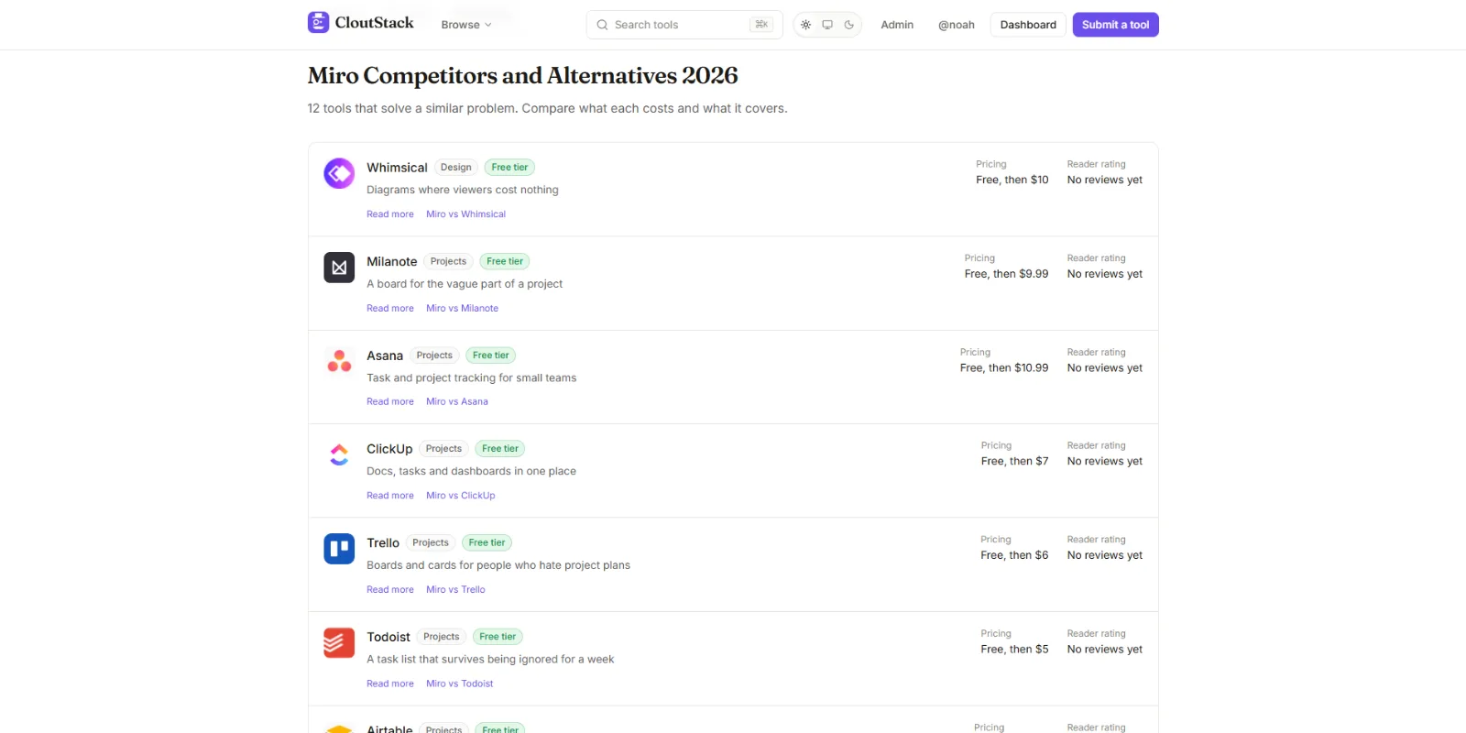Click the Asana tool name
Screen dimensions: 1466x733
[385, 356]
